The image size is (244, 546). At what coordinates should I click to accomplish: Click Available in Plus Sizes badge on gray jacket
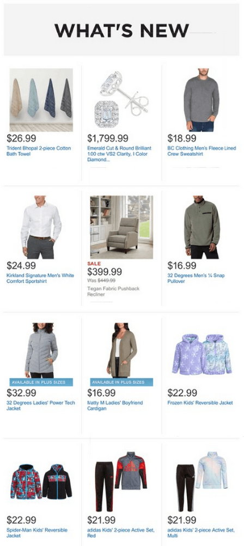(x=41, y=382)
